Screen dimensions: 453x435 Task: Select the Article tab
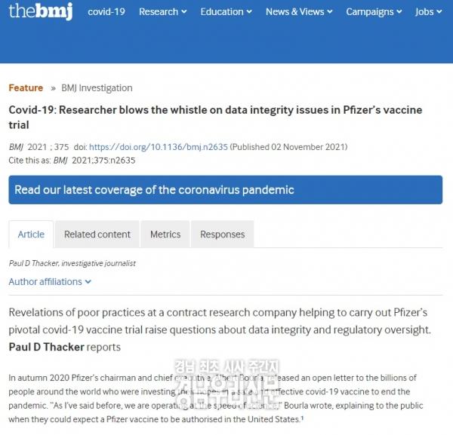click(31, 234)
